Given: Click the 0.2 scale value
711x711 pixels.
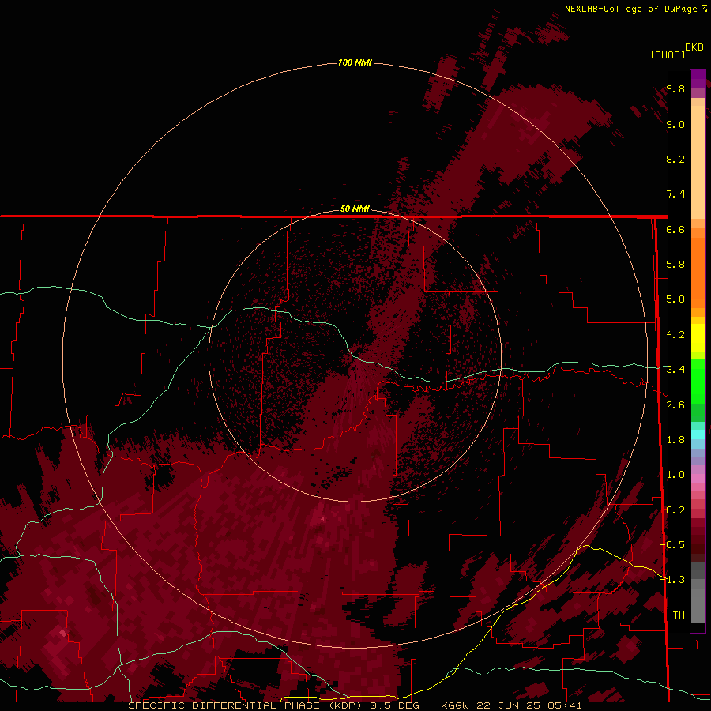Looking at the screenshot, I should tap(675, 510).
